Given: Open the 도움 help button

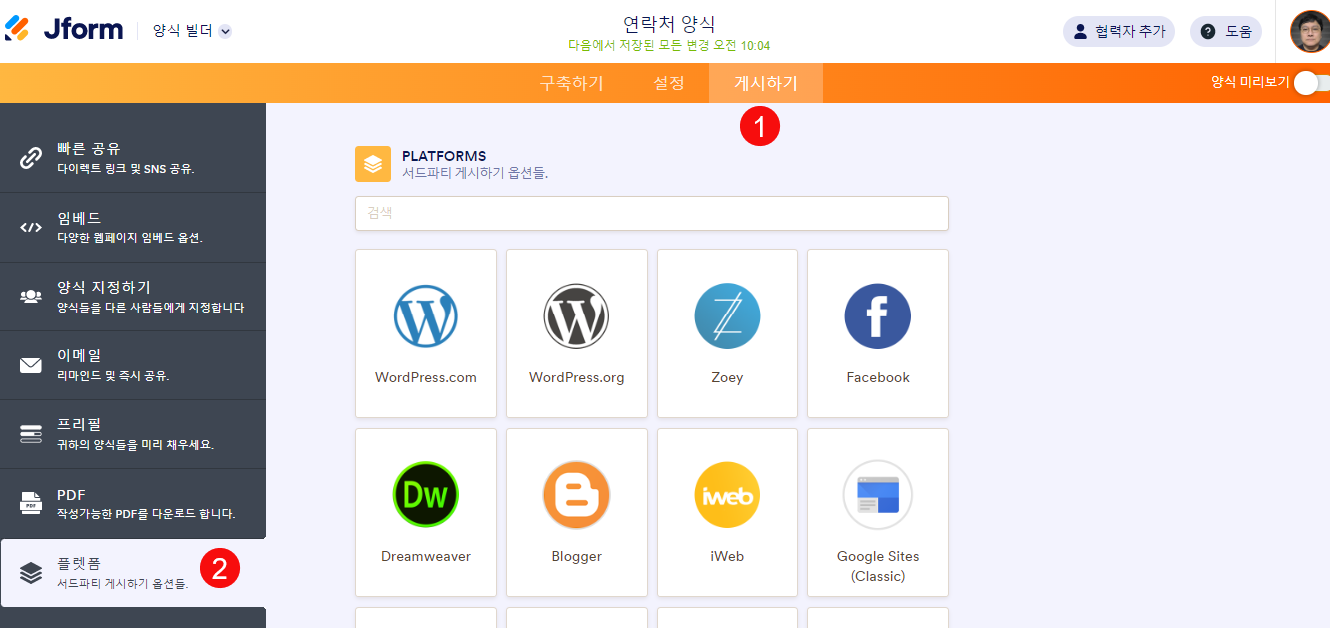Looking at the screenshot, I should (1226, 31).
